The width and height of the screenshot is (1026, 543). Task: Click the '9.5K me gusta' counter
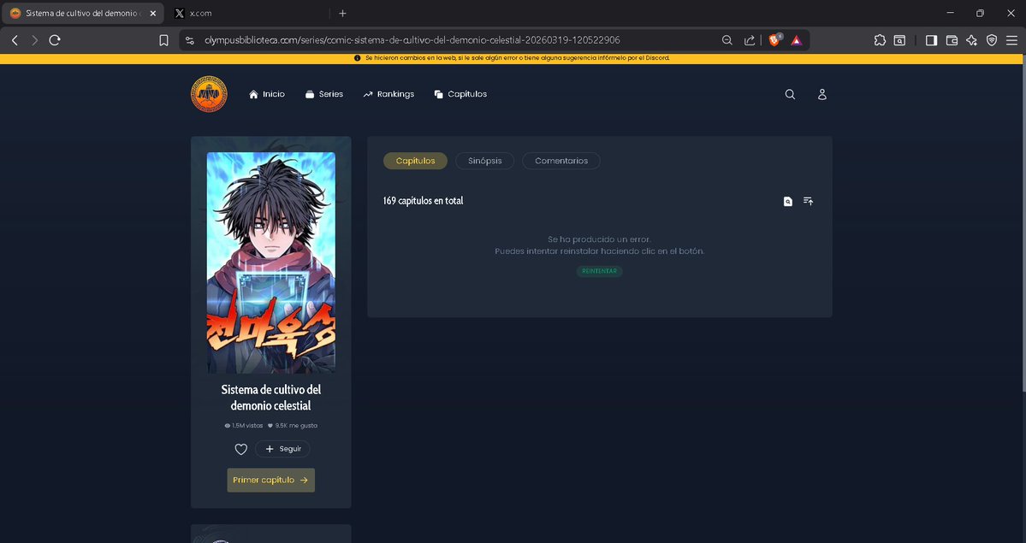click(x=293, y=426)
